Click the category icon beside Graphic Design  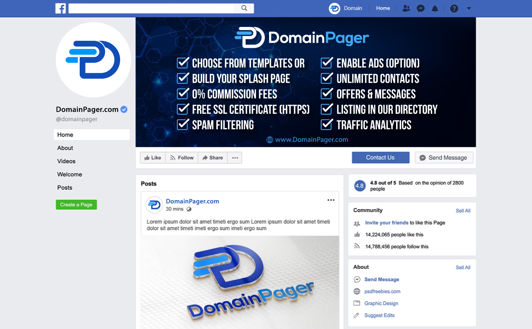(x=357, y=303)
